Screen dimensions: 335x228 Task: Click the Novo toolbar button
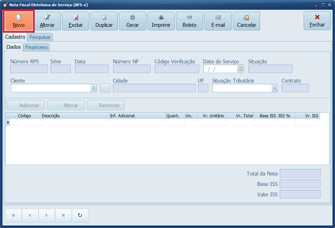(19, 21)
